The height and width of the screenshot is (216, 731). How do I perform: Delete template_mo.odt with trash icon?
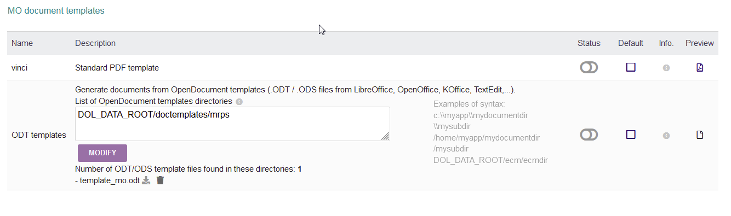(x=160, y=180)
